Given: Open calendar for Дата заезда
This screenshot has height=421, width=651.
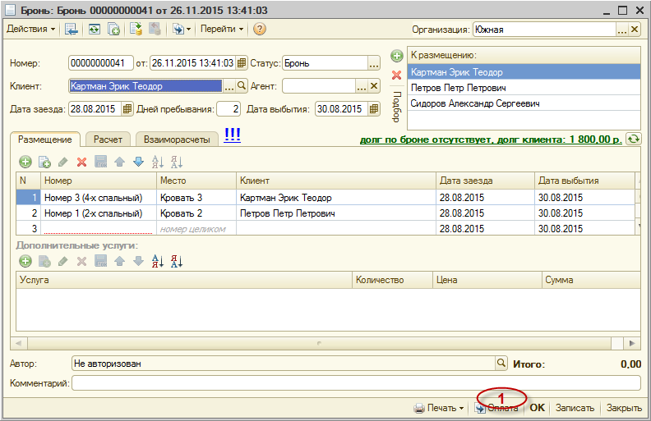Looking at the screenshot, I should [x=127, y=109].
